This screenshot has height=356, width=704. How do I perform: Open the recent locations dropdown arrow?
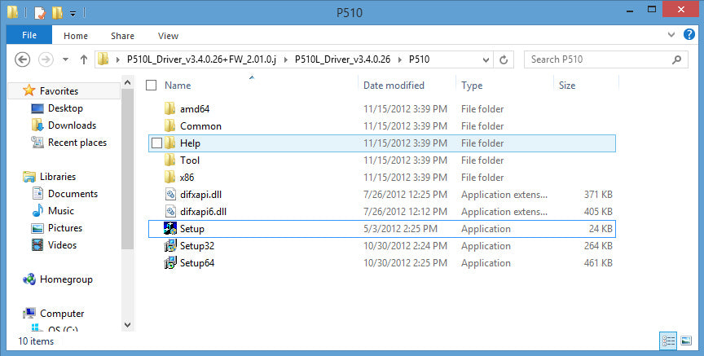65,59
